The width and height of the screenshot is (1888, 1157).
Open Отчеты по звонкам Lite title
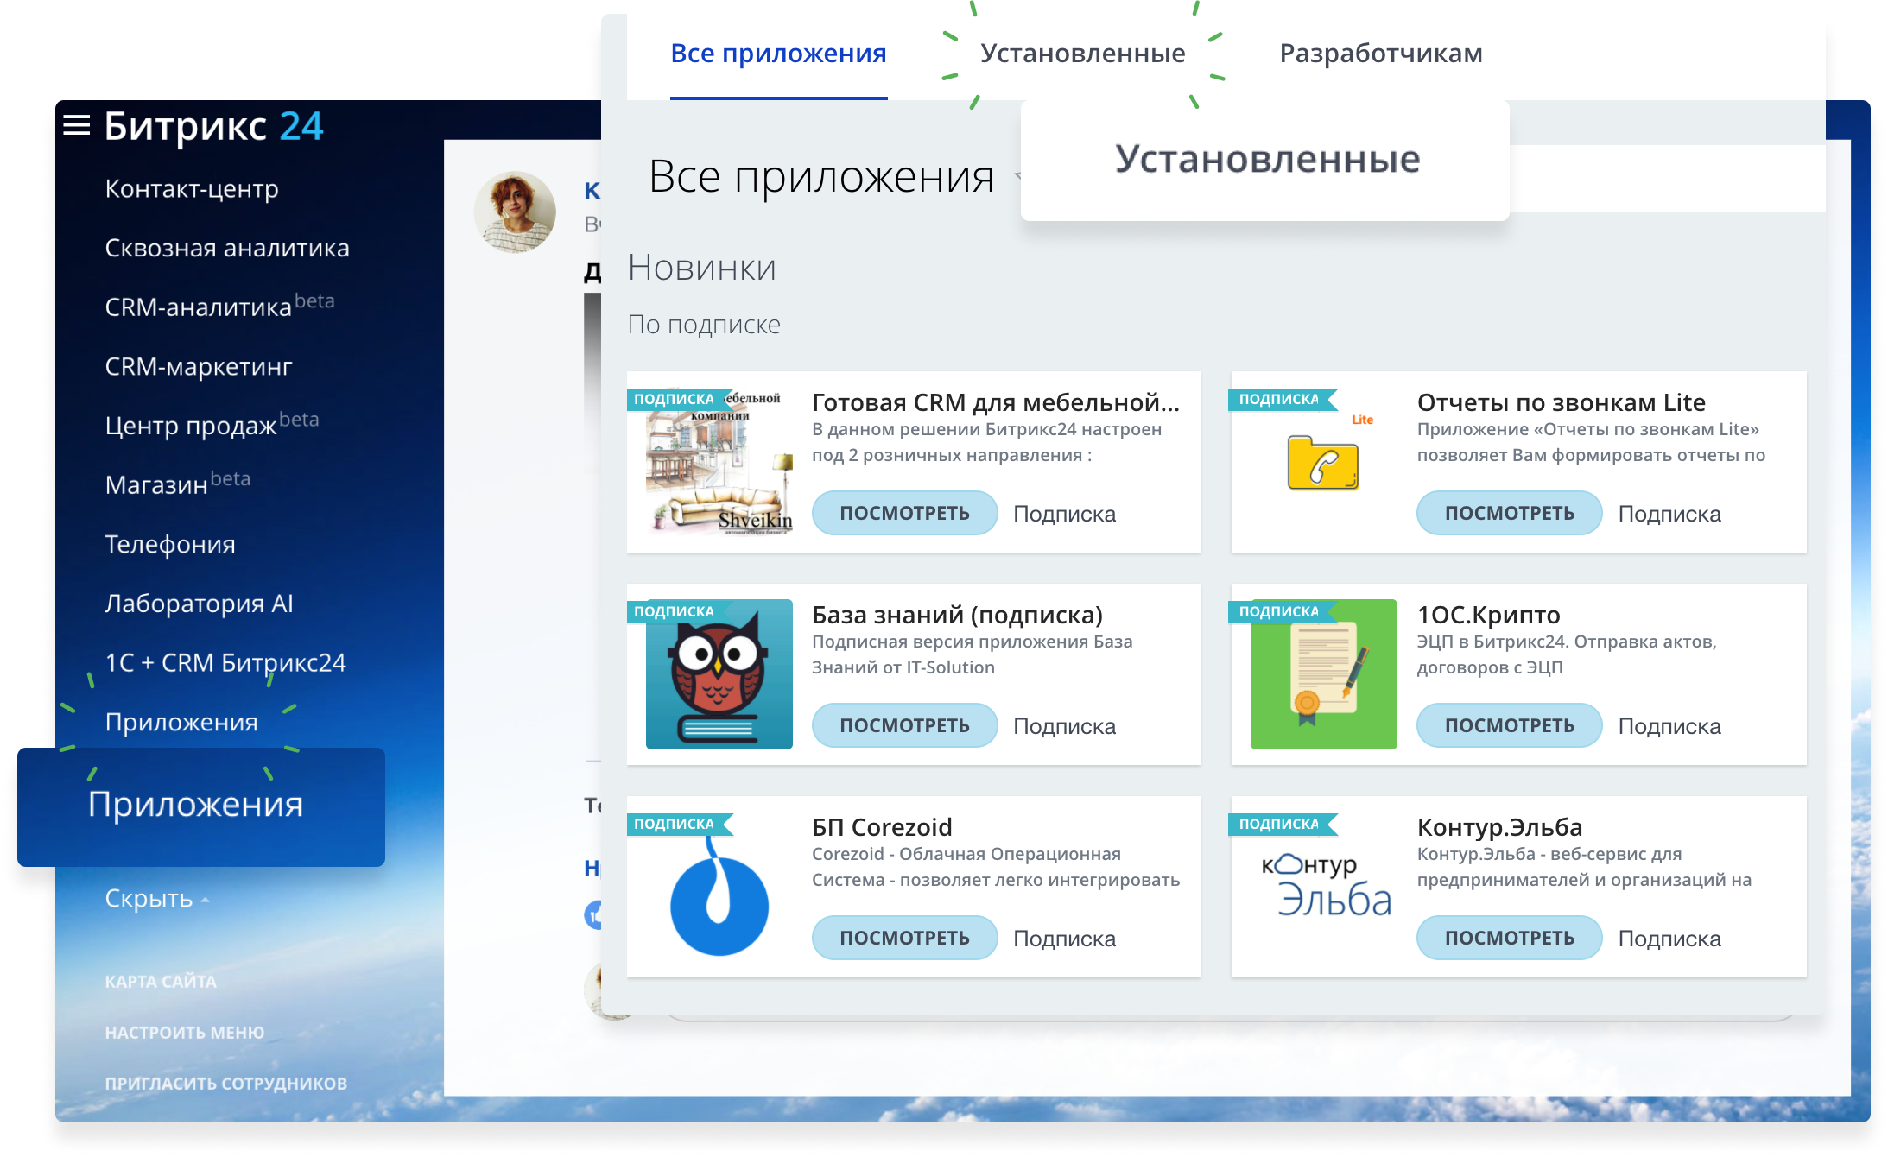coord(1561,402)
